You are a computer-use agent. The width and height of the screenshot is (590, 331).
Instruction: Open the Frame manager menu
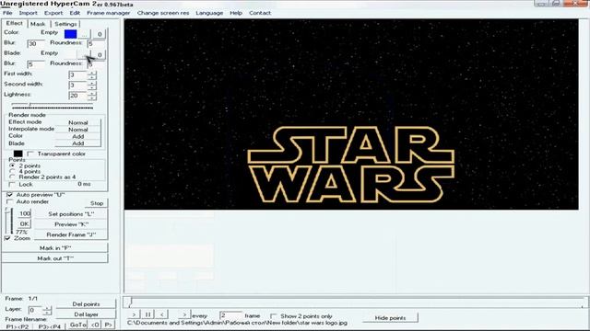point(109,13)
